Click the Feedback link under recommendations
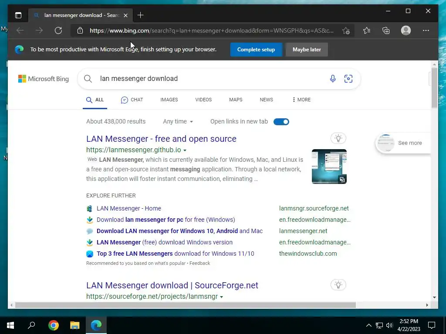This screenshot has width=446, height=334. [199, 263]
